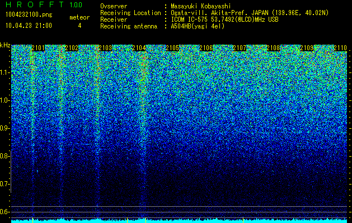Click the Receiving Location value text
Viewport: 352px width, 223px height.
250,13
